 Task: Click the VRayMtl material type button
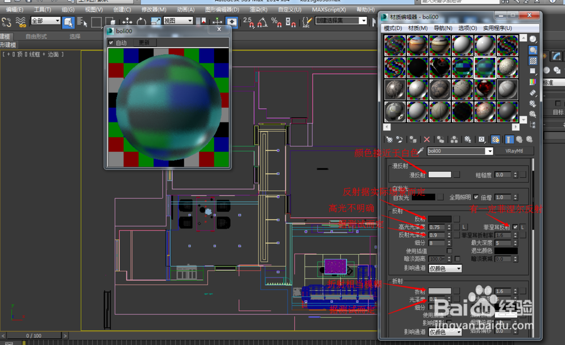514,151
